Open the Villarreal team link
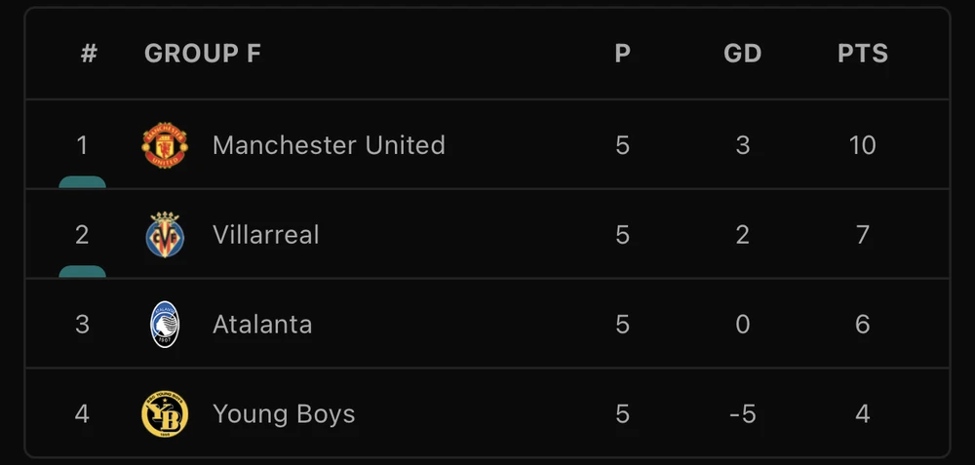The height and width of the screenshot is (465, 975). (x=265, y=235)
